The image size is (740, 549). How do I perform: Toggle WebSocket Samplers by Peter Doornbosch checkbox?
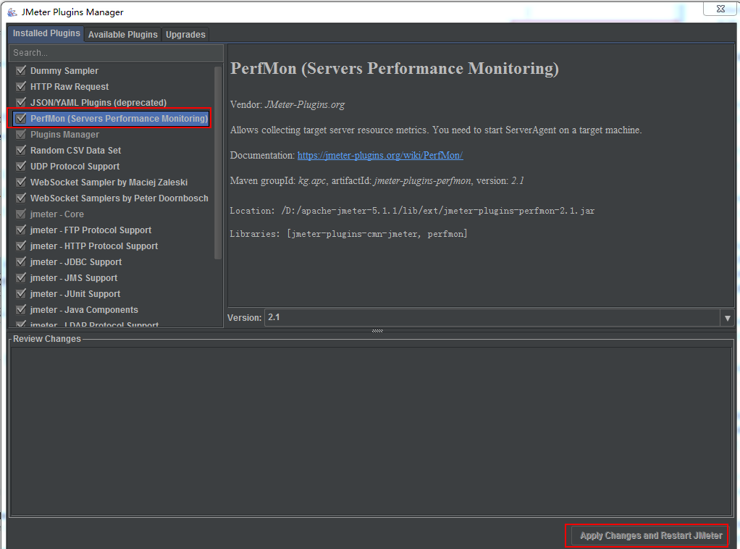pos(21,198)
